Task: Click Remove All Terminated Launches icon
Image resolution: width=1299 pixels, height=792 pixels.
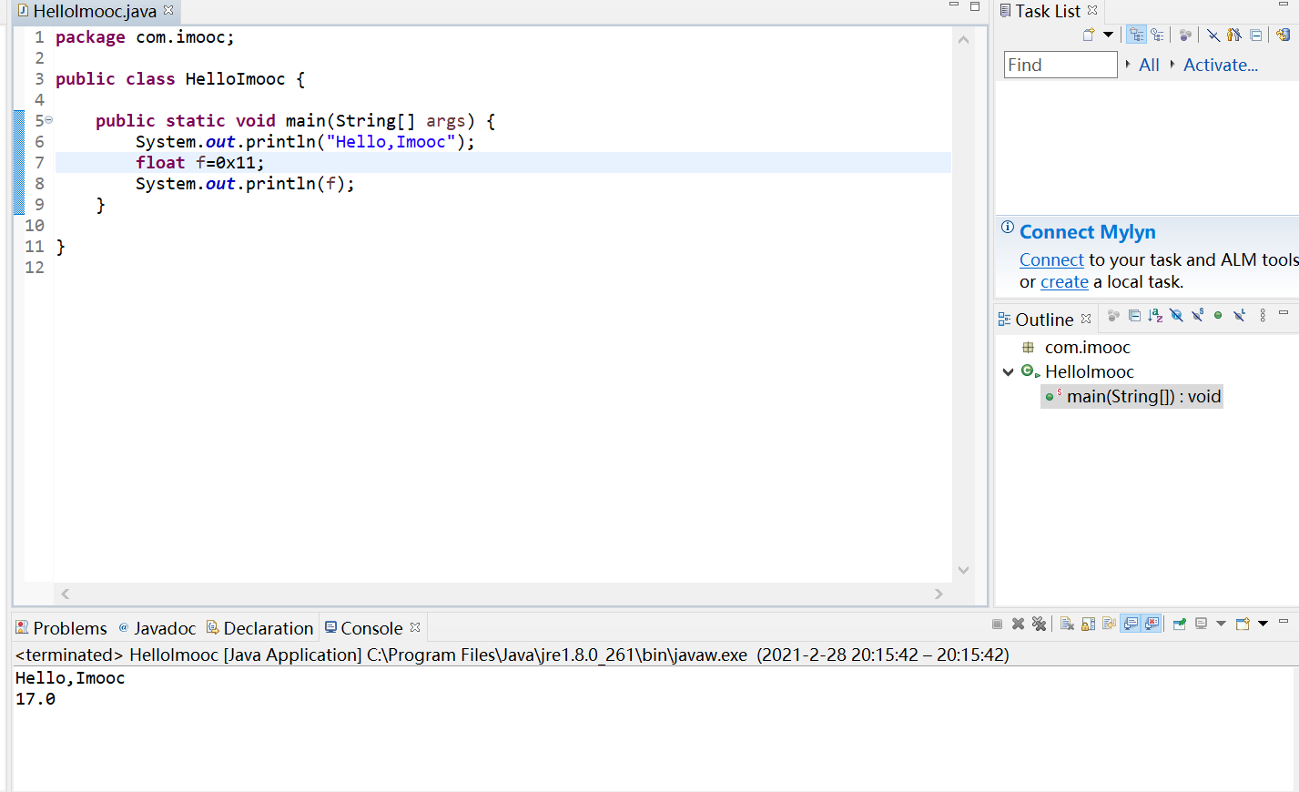Action: 1039,624
